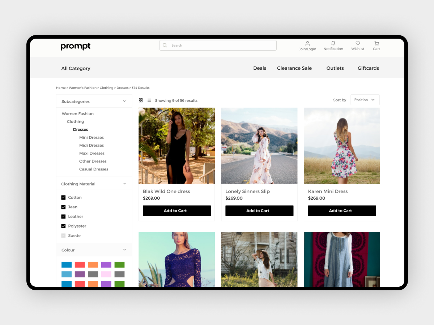Screen dimensions: 434x325
Task: Open the Karen Mini Dress title
Action: click(328, 191)
